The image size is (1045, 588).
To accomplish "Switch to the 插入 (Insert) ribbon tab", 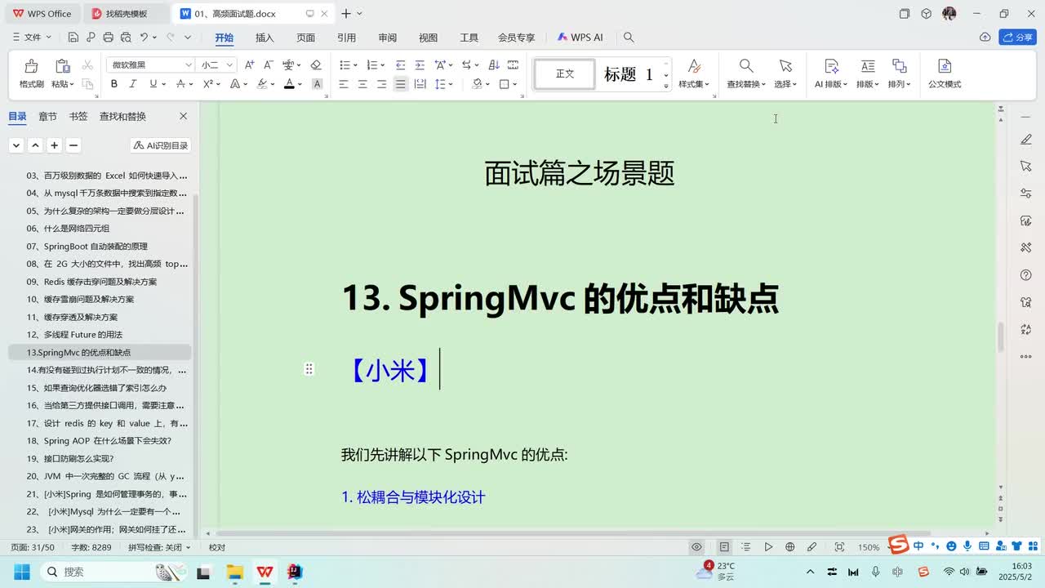I will [x=265, y=38].
